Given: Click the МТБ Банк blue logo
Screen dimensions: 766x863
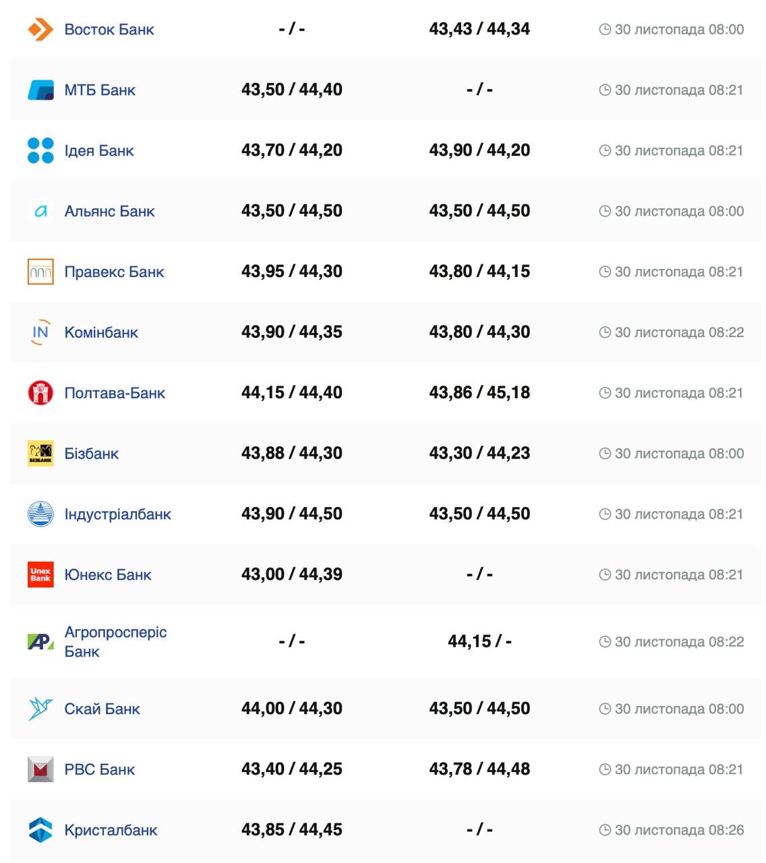Looking at the screenshot, I should pyautogui.click(x=40, y=90).
